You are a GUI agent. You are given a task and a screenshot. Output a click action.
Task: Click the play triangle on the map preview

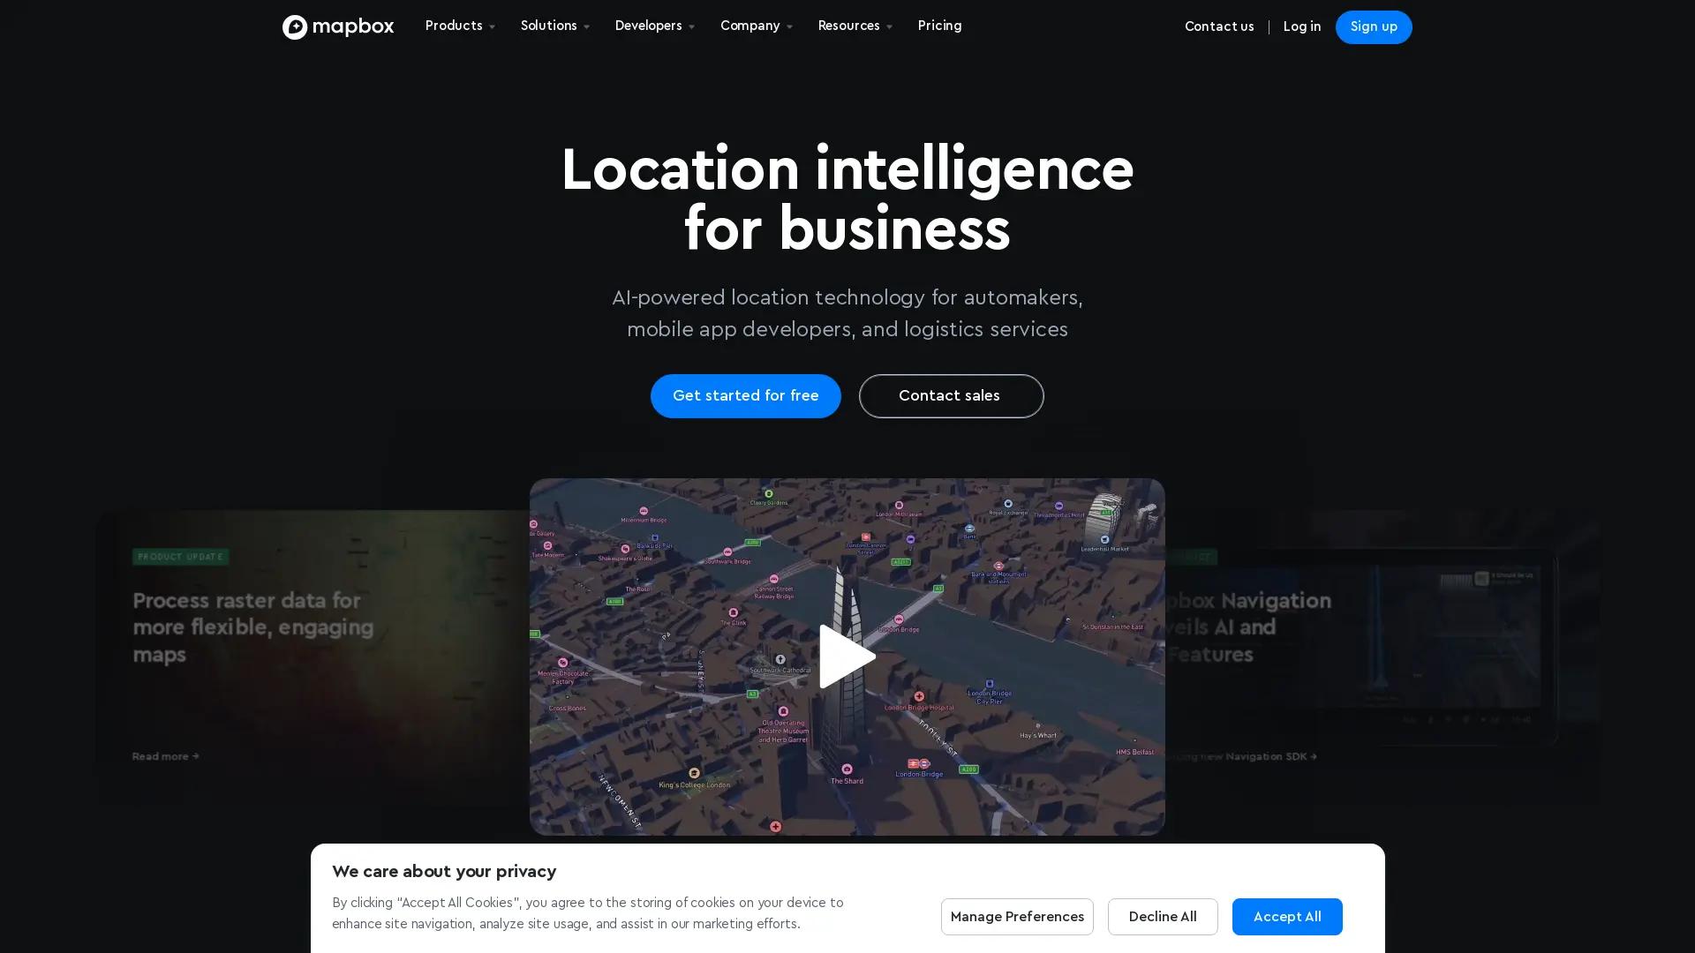846,657
